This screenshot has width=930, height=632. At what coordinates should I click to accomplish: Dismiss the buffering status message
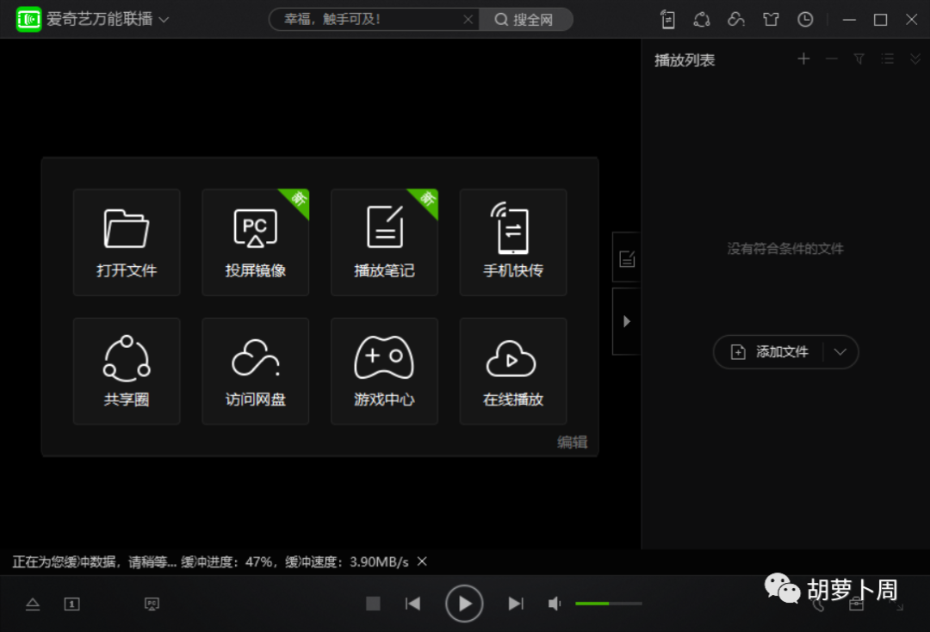click(x=422, y=561)
